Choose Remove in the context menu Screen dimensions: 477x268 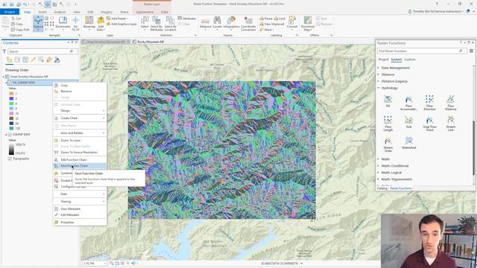(80, 91)
